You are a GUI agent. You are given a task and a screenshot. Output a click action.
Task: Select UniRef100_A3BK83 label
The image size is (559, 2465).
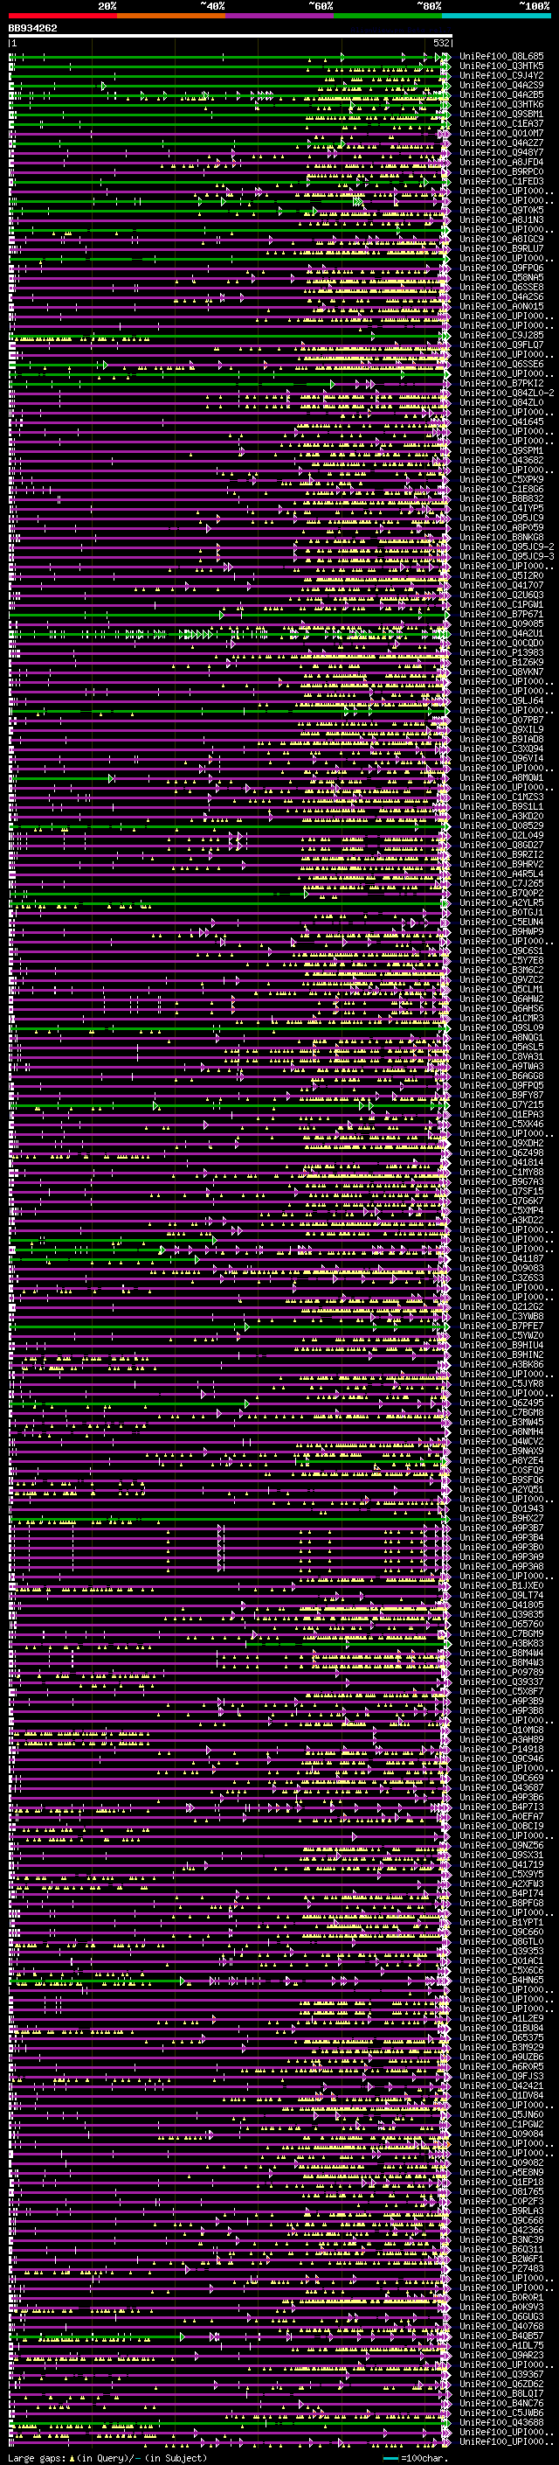(x=501, y=1643)
